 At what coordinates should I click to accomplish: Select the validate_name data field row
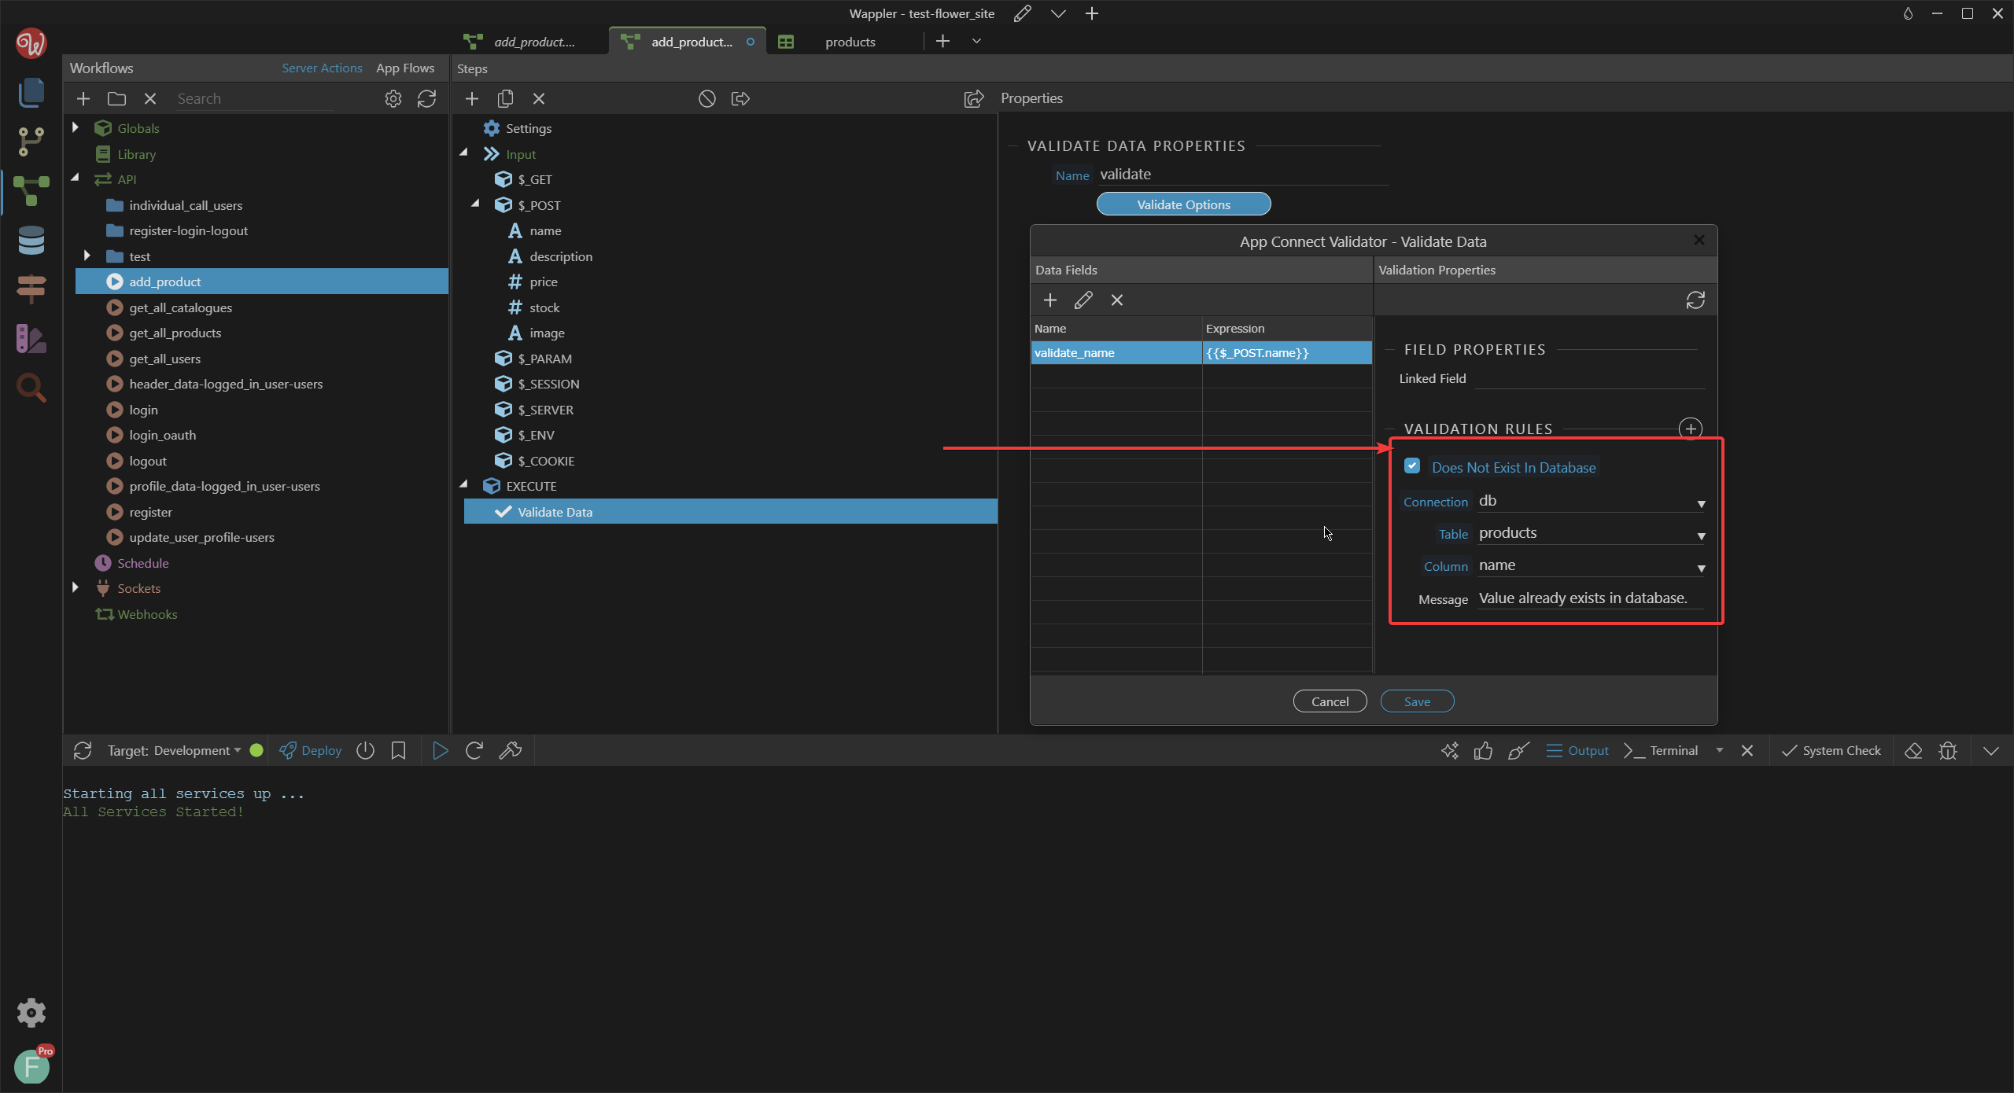1201,352
